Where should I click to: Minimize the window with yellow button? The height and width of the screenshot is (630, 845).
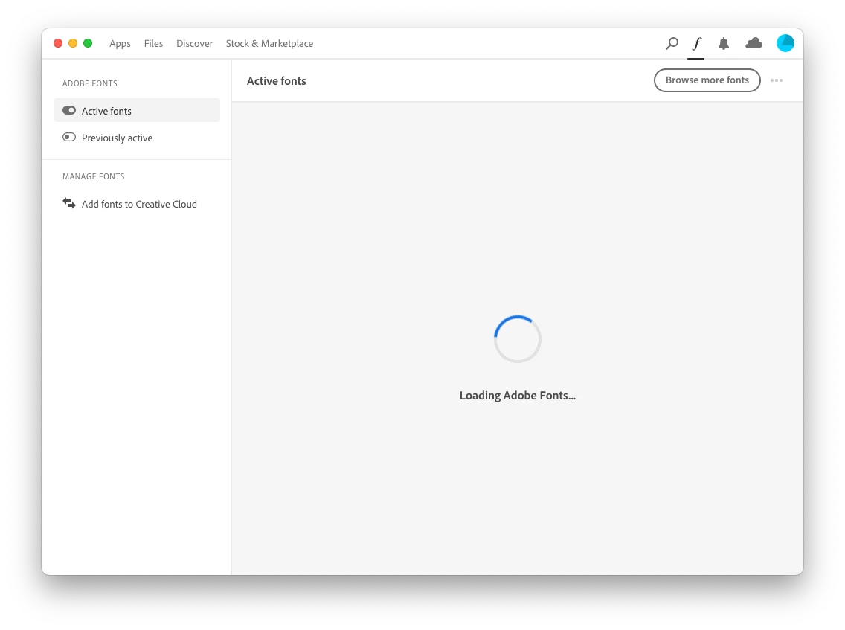pos(73,43)
